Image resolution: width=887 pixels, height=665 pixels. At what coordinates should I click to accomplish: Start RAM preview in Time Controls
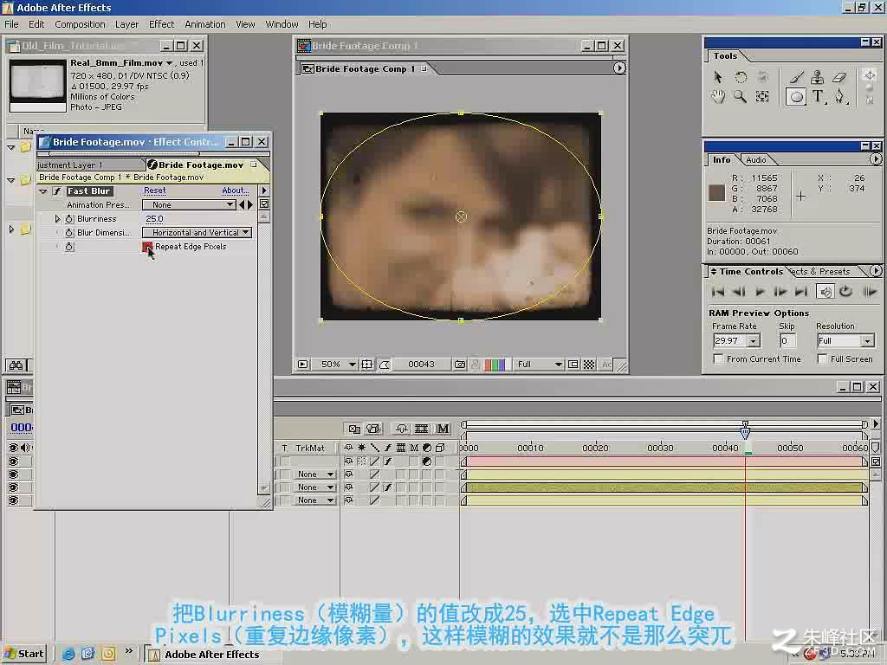click(x=870, y=292)
